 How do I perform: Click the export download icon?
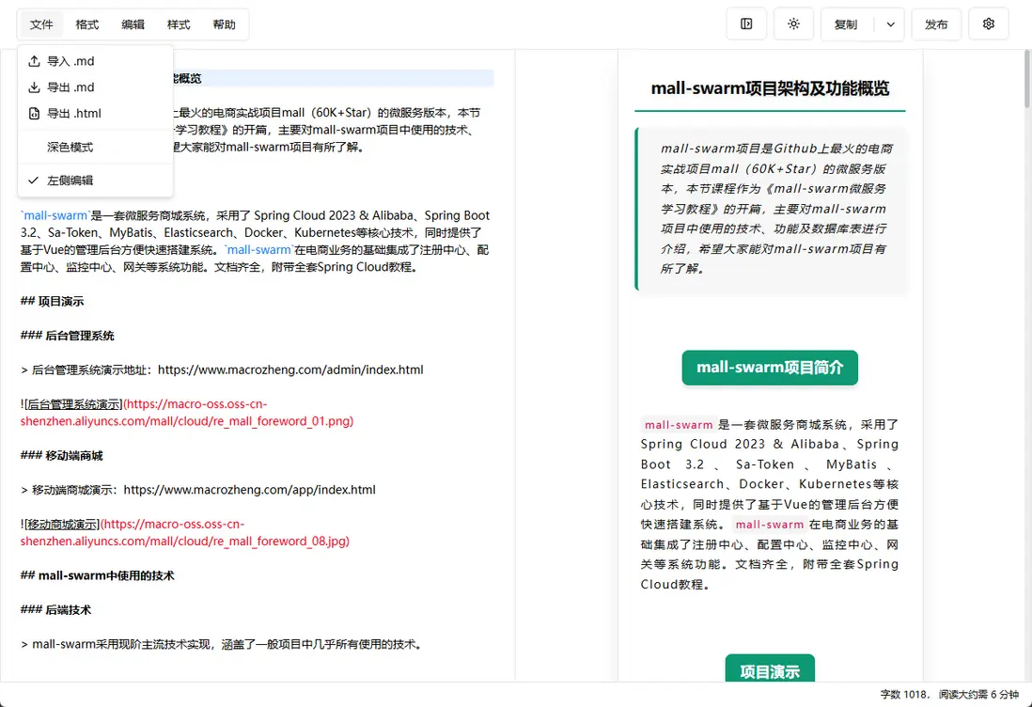click(34, 86)
